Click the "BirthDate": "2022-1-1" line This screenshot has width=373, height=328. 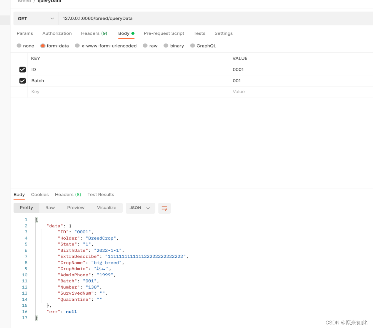pyautogui.click(x=91, y=250)
